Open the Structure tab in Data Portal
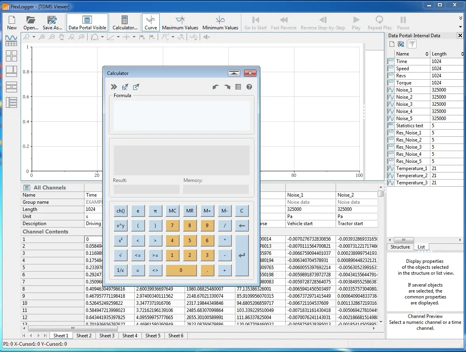The width and height of the screenshot is (466, 352). [x=400, y=247]
